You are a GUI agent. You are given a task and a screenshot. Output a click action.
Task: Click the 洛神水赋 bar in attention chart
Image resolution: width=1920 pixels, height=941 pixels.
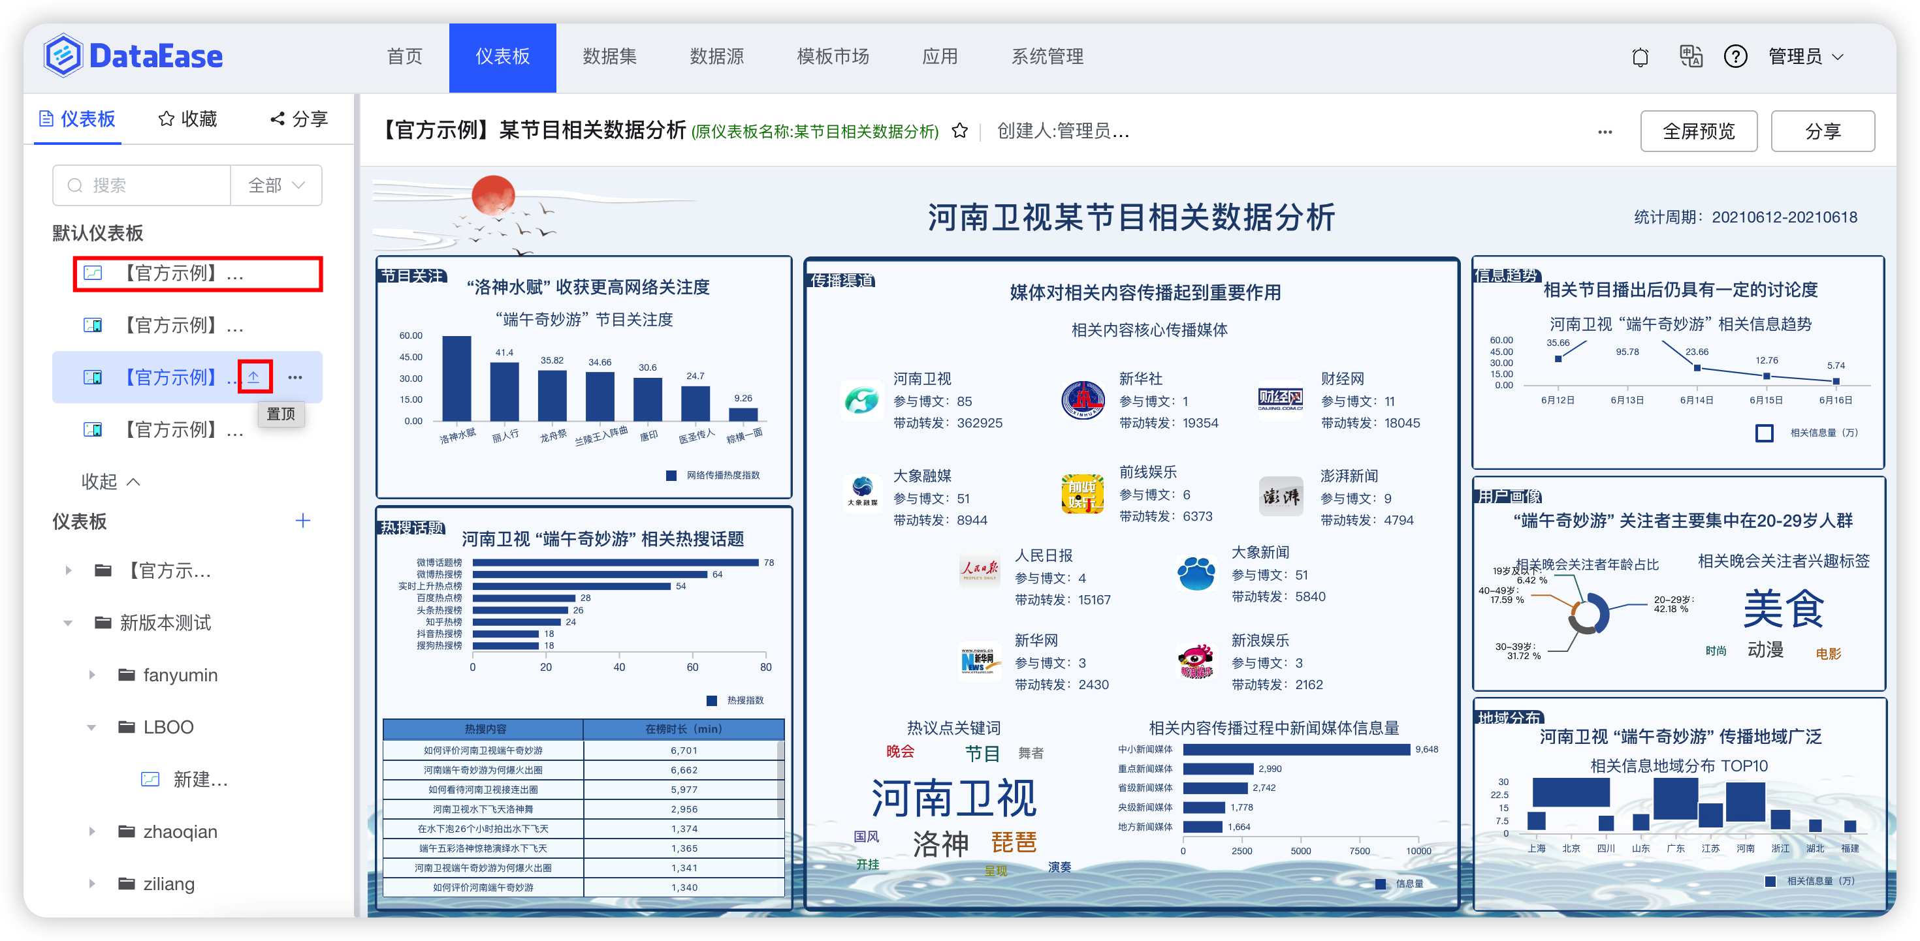click(456, 378)
